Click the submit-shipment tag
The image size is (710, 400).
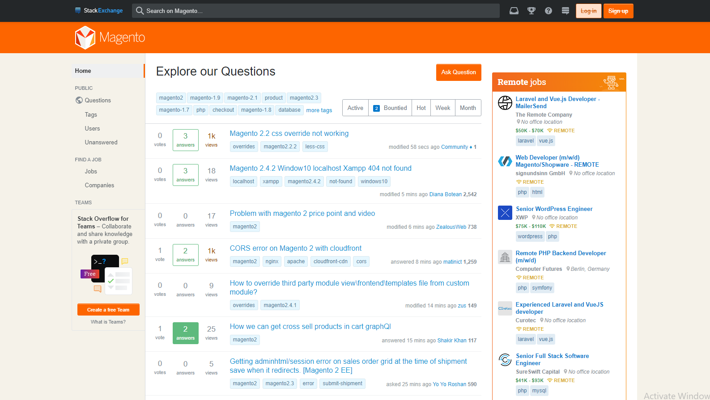[342, 383]
